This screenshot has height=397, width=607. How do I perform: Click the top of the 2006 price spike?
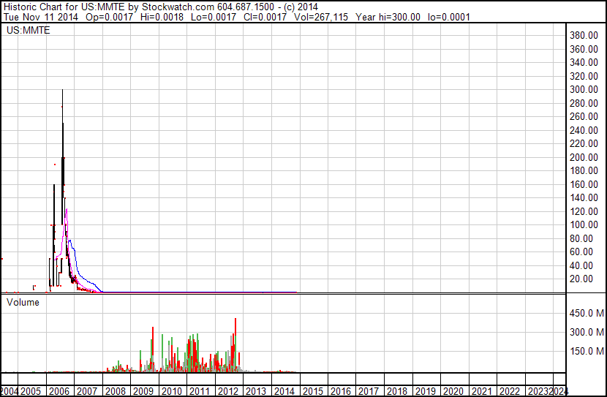(62, 91)
